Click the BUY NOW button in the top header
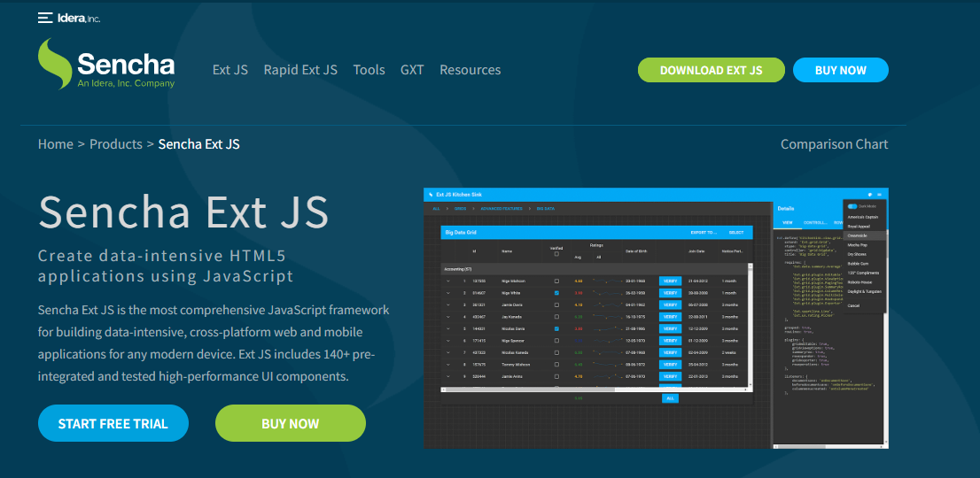The image size is (980, 478). (x=841, y=70)
